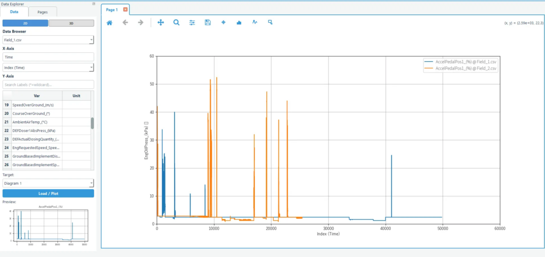Expand the Index (Time) dropdown
Screen dimensions: 545x257
coord(48,68)
